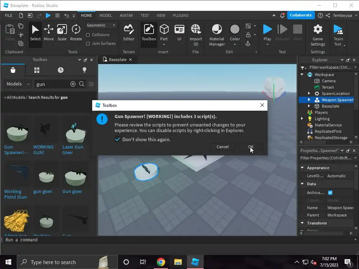The image size is (359, 269).
Task: Click the Undo arrow
Action: pyautogui.click(x=66, y=15)
